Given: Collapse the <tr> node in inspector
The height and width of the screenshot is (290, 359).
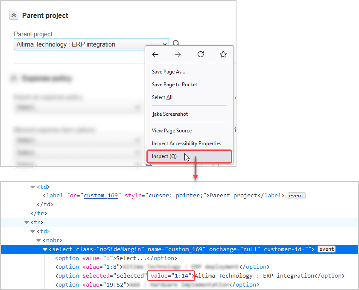Looking at the screenshot, I should [26, 223].
